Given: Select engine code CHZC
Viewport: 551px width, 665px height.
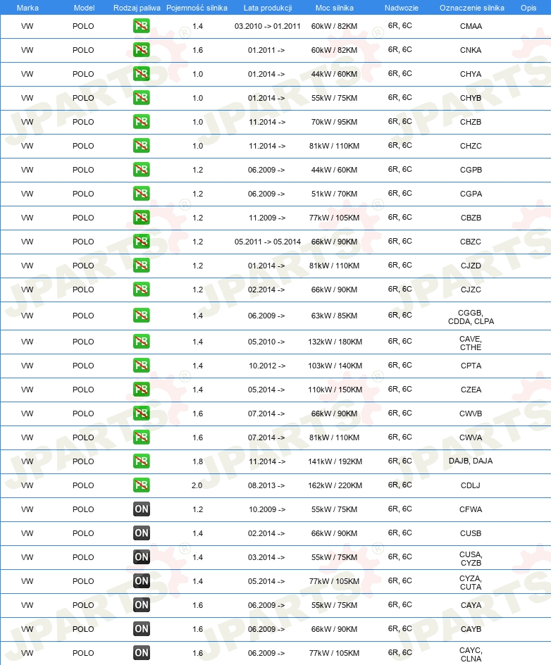Looking at the screenshot, I should point(471,146).
